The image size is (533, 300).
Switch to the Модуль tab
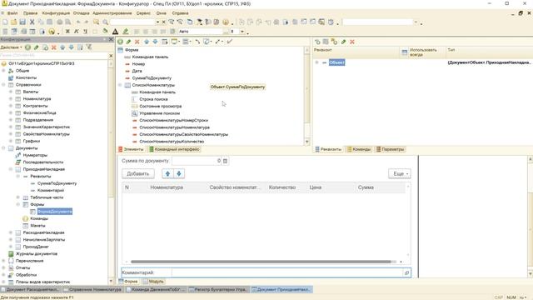[153, 282]
